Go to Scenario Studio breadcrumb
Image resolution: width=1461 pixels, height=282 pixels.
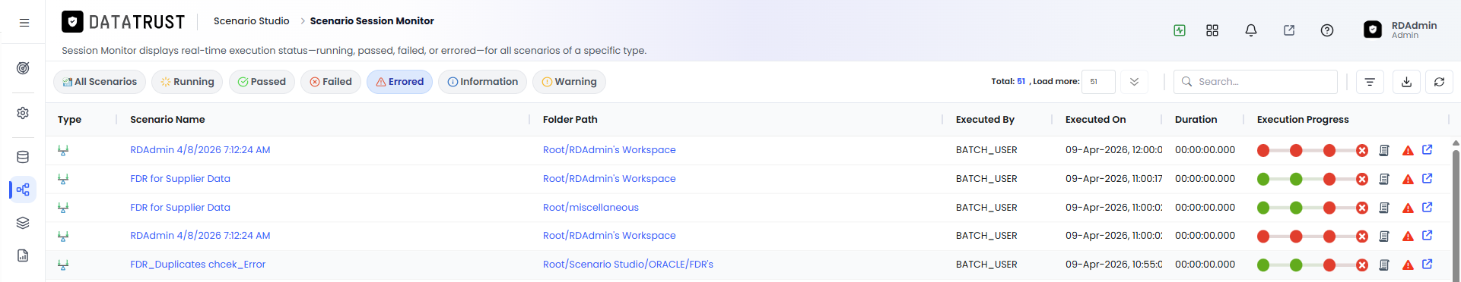tap(252, 21)
